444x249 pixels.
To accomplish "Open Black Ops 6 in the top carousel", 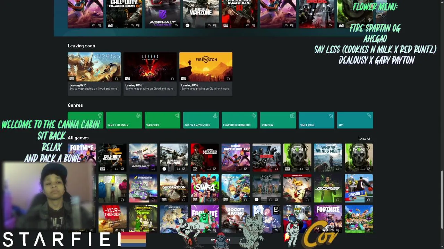I will (124, 14).
